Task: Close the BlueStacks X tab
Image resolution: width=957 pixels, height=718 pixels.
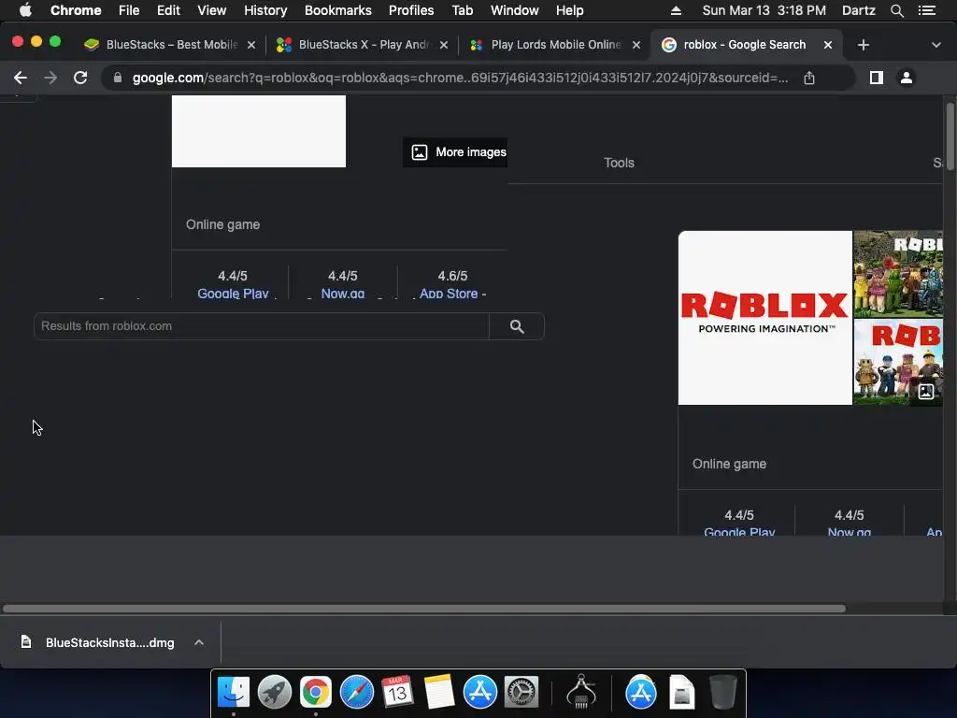Action: pyautogui.click(x=444, y=45)
